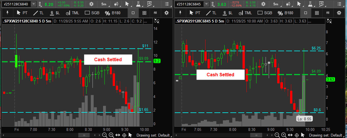Open the 5m timeframe selector in 6845 chart
This screenshot has height=138, width=347.
pos(276,4)
